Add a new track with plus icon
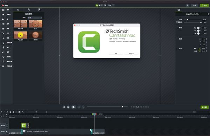This screenshot has height=136, width=210. (7, 115)
